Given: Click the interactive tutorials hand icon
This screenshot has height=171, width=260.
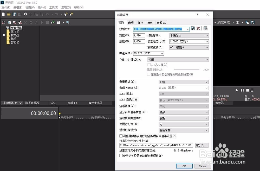Looking at the screenshot, I should [66, 14].
